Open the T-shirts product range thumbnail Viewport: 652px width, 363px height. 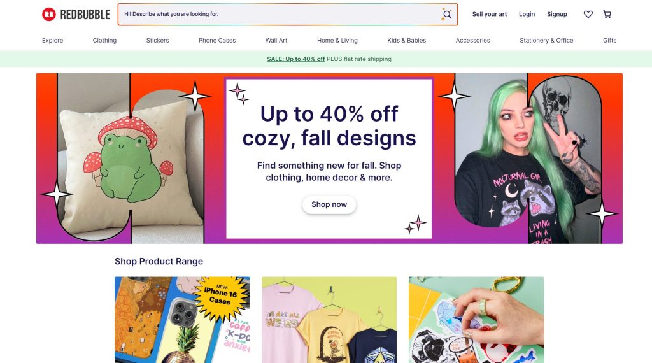click(x=329, y=320)
